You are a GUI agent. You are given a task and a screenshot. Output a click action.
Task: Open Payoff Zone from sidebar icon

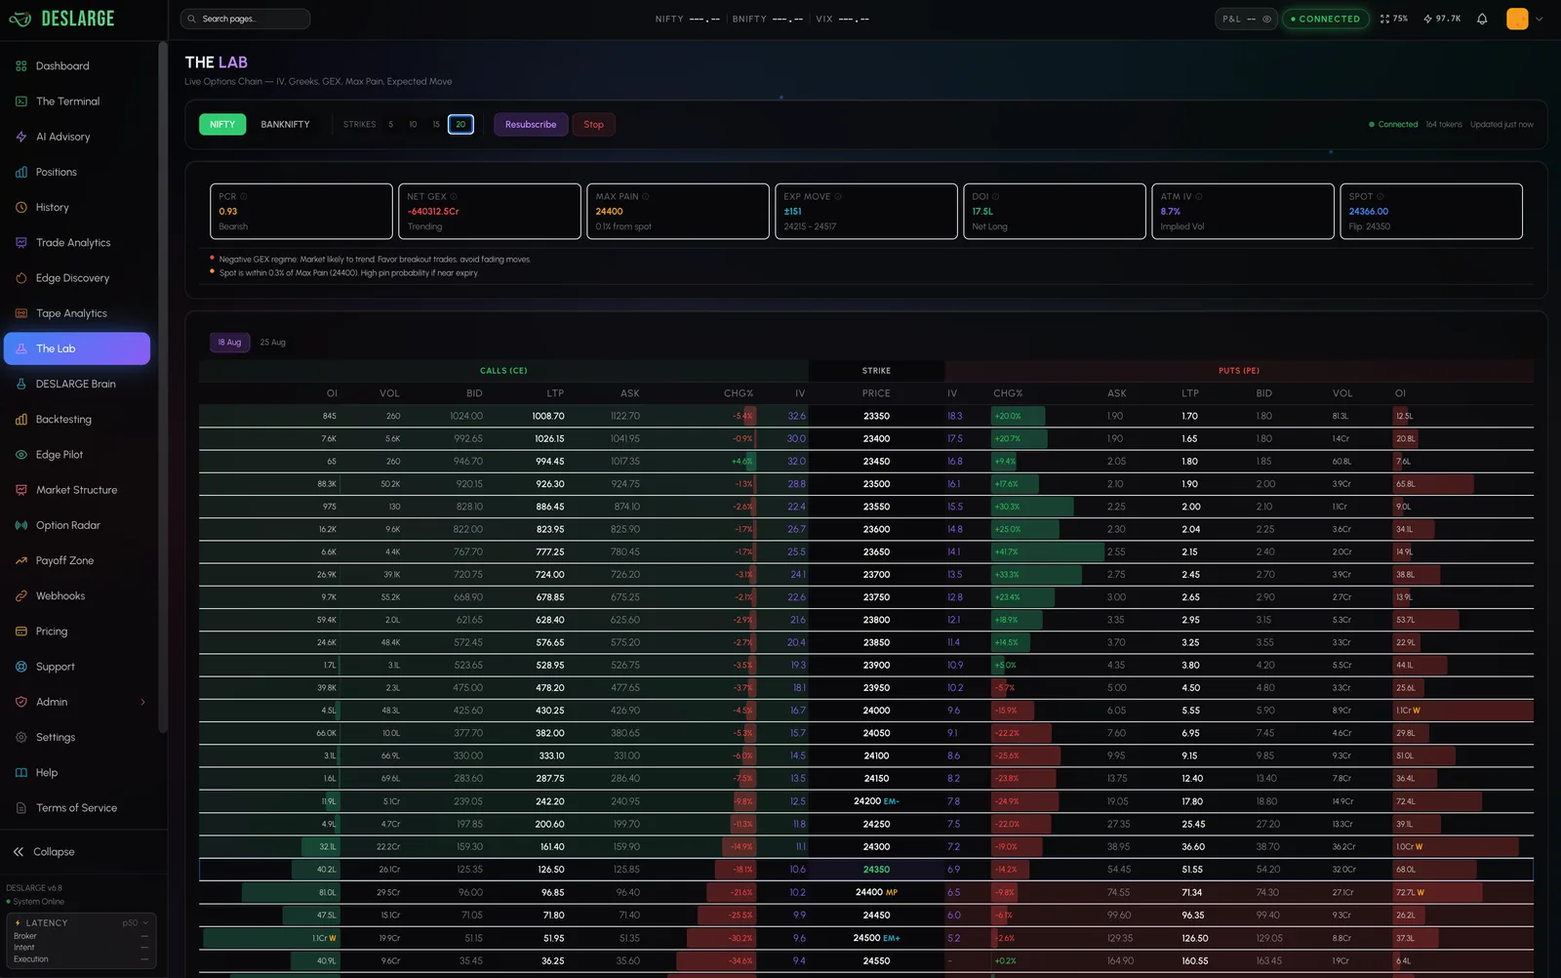pyautogui.click(x=21, y=560)
